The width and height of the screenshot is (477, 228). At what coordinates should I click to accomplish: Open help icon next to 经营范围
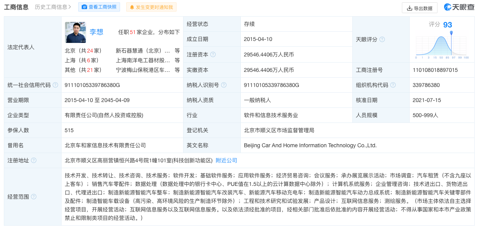[x=34, y=197]
